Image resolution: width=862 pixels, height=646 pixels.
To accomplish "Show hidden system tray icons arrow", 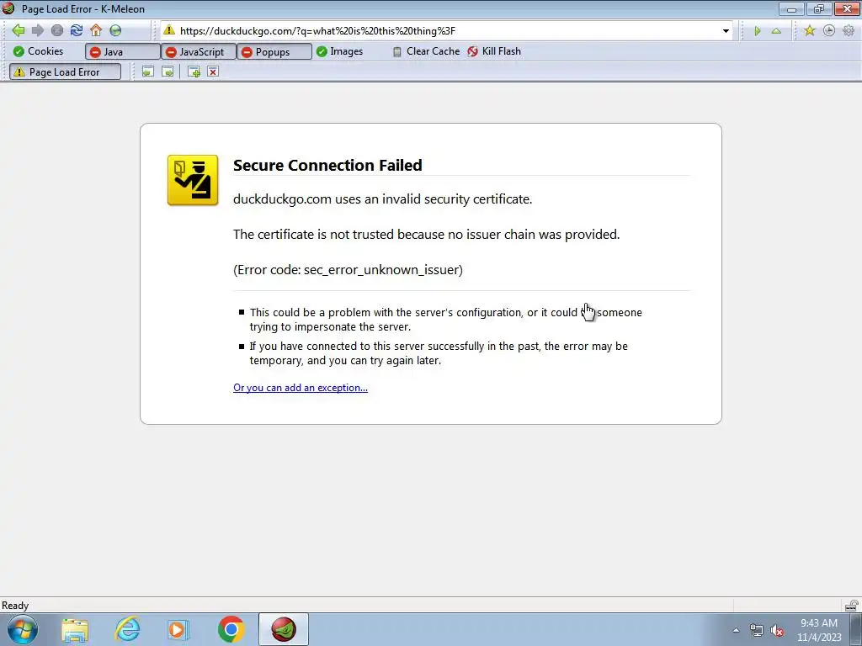I will [x=736, y=630].
